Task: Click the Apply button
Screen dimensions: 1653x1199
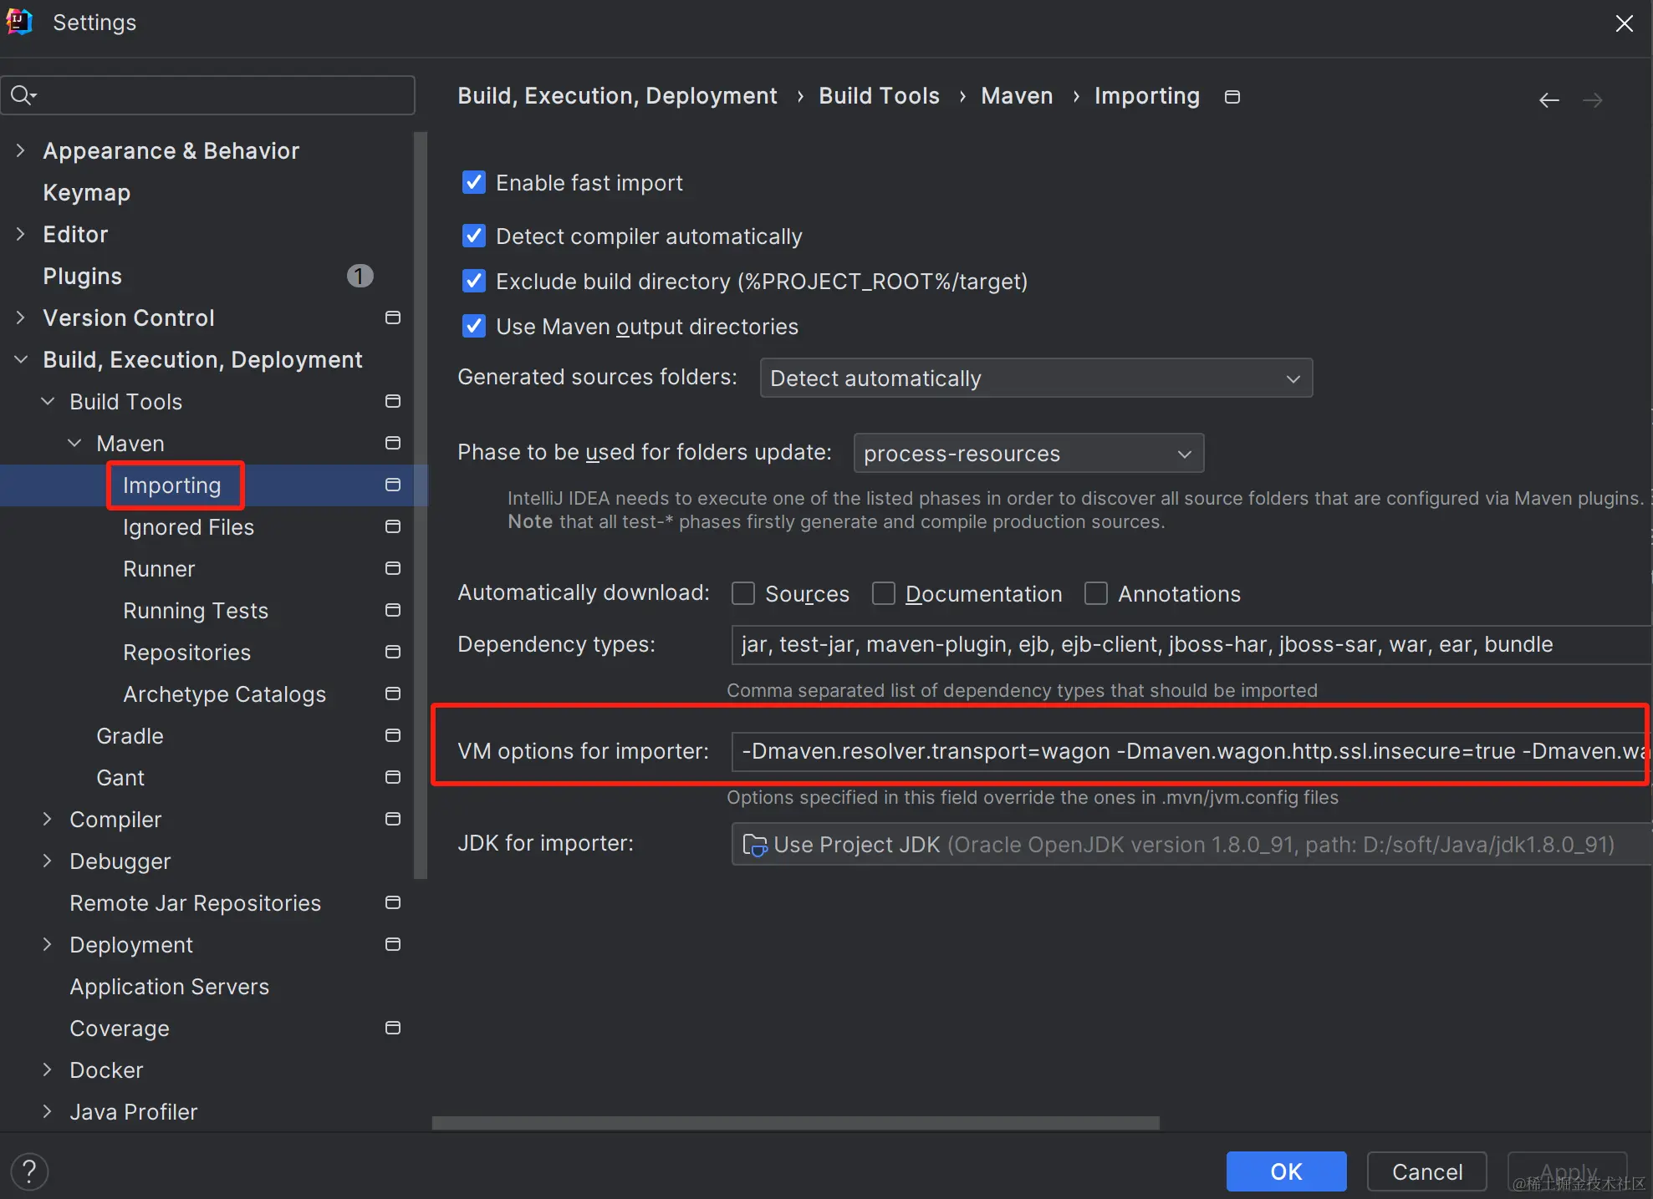Action: [x=1568, y=1171]
